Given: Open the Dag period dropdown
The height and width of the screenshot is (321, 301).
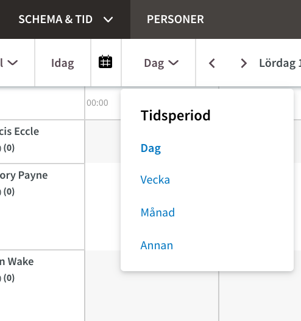Looking at the screenshot, I should (161, 63).
